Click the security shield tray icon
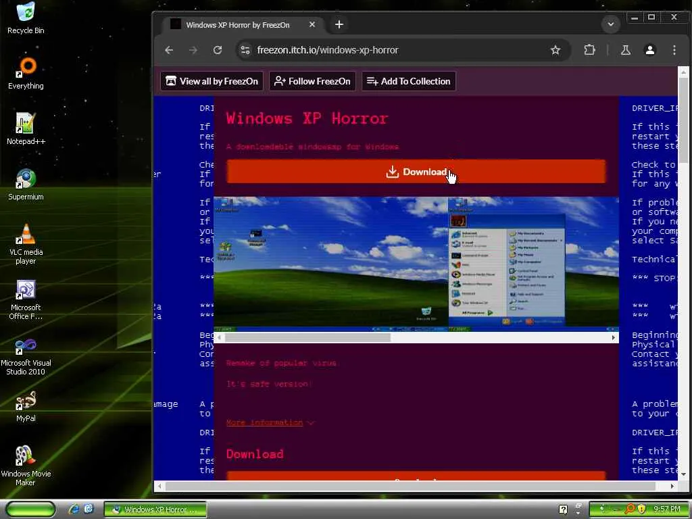The height and width of the screenshot is (519, 692). coord(641,510)
